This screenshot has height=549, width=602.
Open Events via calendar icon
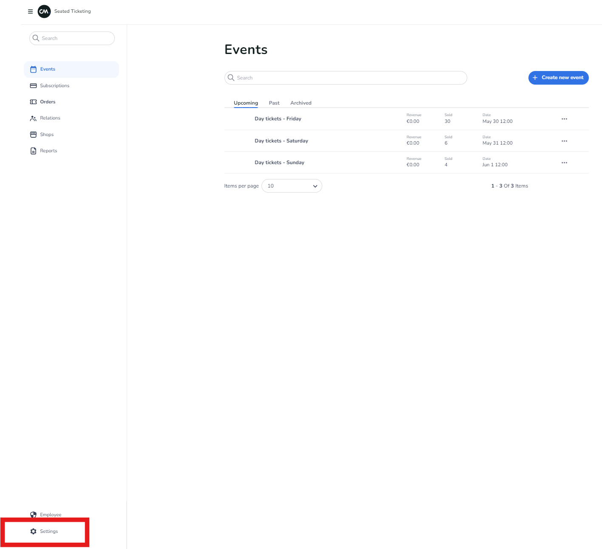point(34,69)
